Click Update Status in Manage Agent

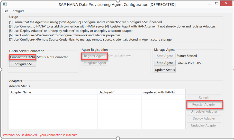pyautogui.click(x=165, y=70)
